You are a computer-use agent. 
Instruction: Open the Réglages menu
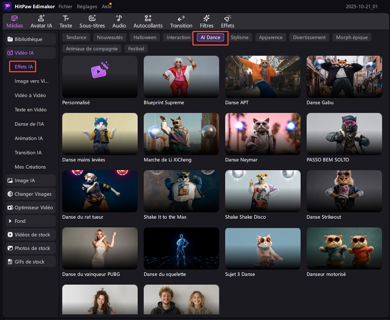pyautogui.click(x=87, y=7)
